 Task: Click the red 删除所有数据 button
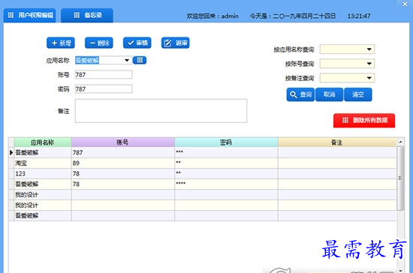pyautogui.click(x=364, y=121)
